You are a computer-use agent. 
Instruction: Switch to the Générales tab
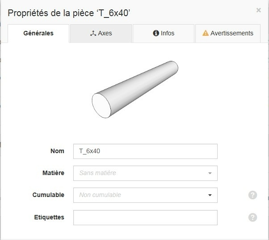point(38,33)
